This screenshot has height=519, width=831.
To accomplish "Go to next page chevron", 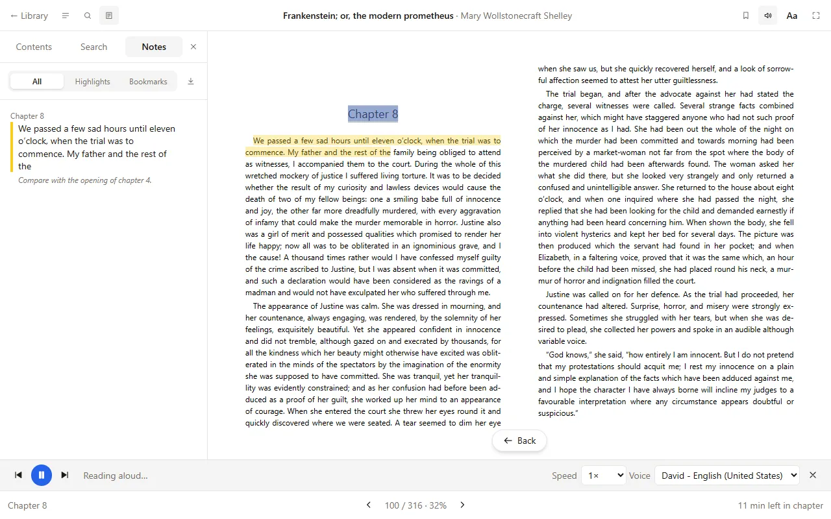I will (462, 505).
